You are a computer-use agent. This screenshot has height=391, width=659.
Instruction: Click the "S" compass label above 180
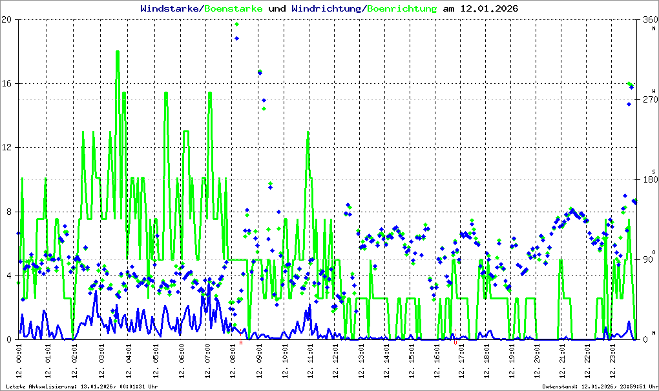[654, 172]
